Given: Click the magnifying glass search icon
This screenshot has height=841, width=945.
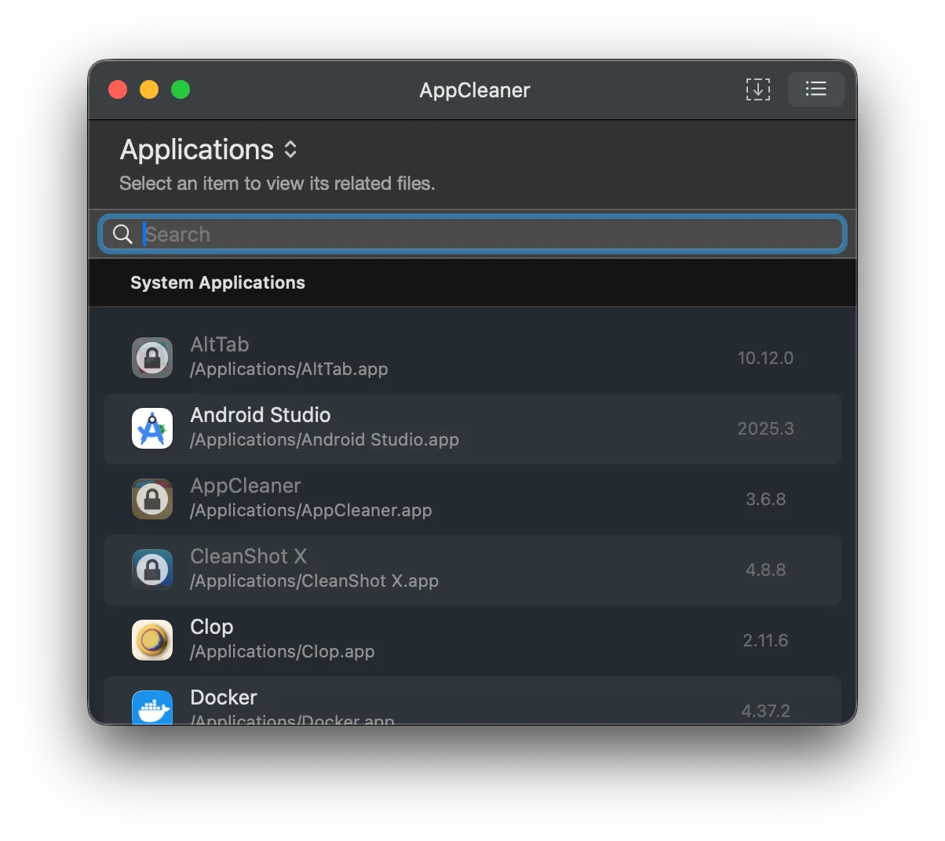Looking at the screenshot, I should coord(122,234).
